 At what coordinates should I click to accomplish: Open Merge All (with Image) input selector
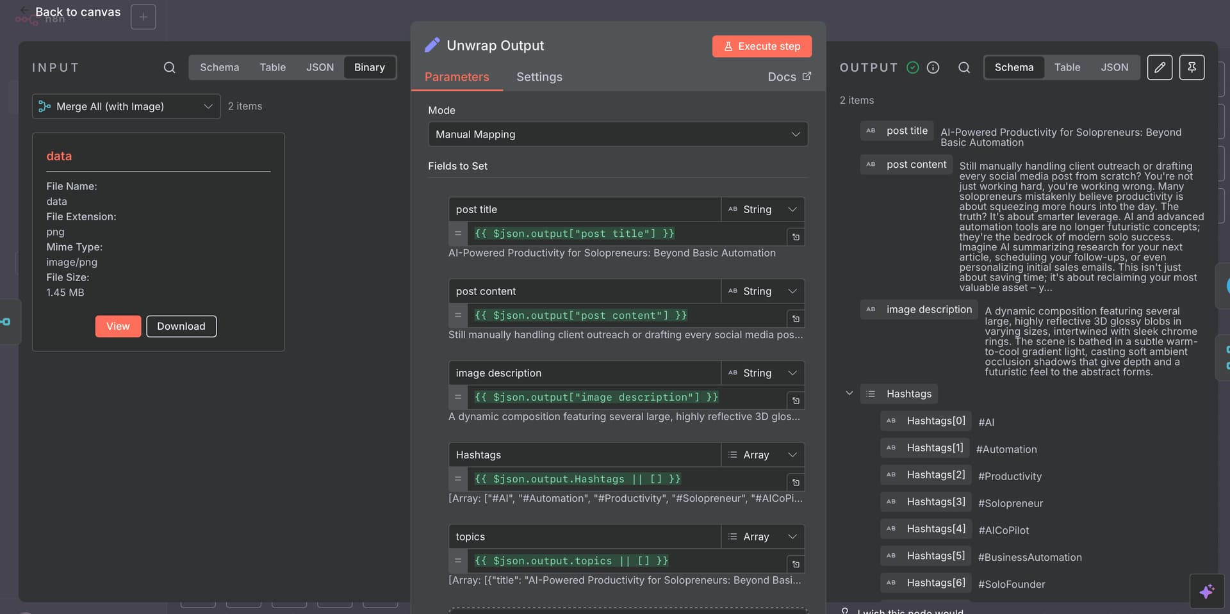[126, 106]
